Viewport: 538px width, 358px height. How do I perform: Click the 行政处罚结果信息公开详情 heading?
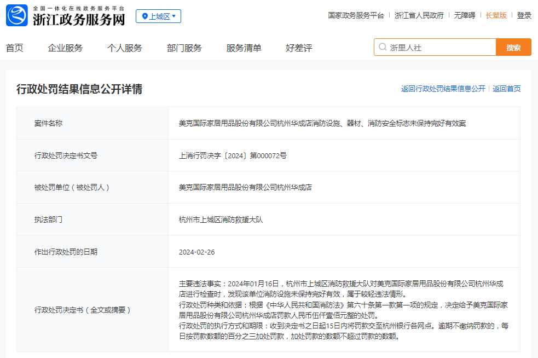click(x=79, y=89)
